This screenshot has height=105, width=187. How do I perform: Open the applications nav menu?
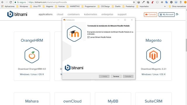(x=46, y=14)
